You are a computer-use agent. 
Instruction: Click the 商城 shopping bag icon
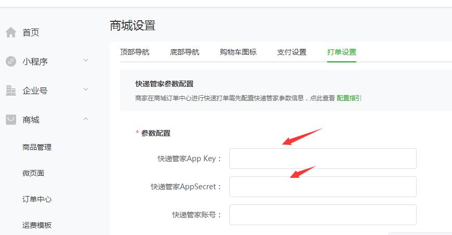11,120
